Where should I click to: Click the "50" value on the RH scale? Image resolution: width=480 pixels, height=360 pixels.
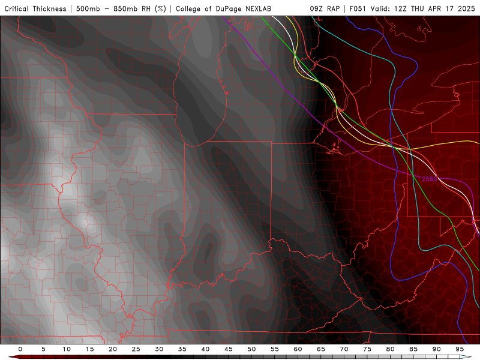251,349
